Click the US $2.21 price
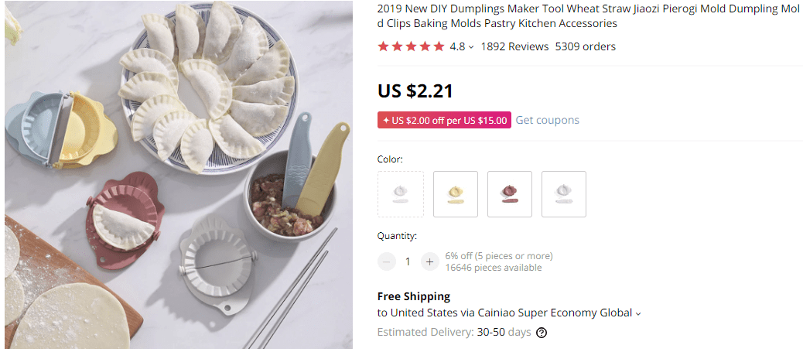Screen dimensions: 803x352 pyautogui.click(x=415, y=91)
